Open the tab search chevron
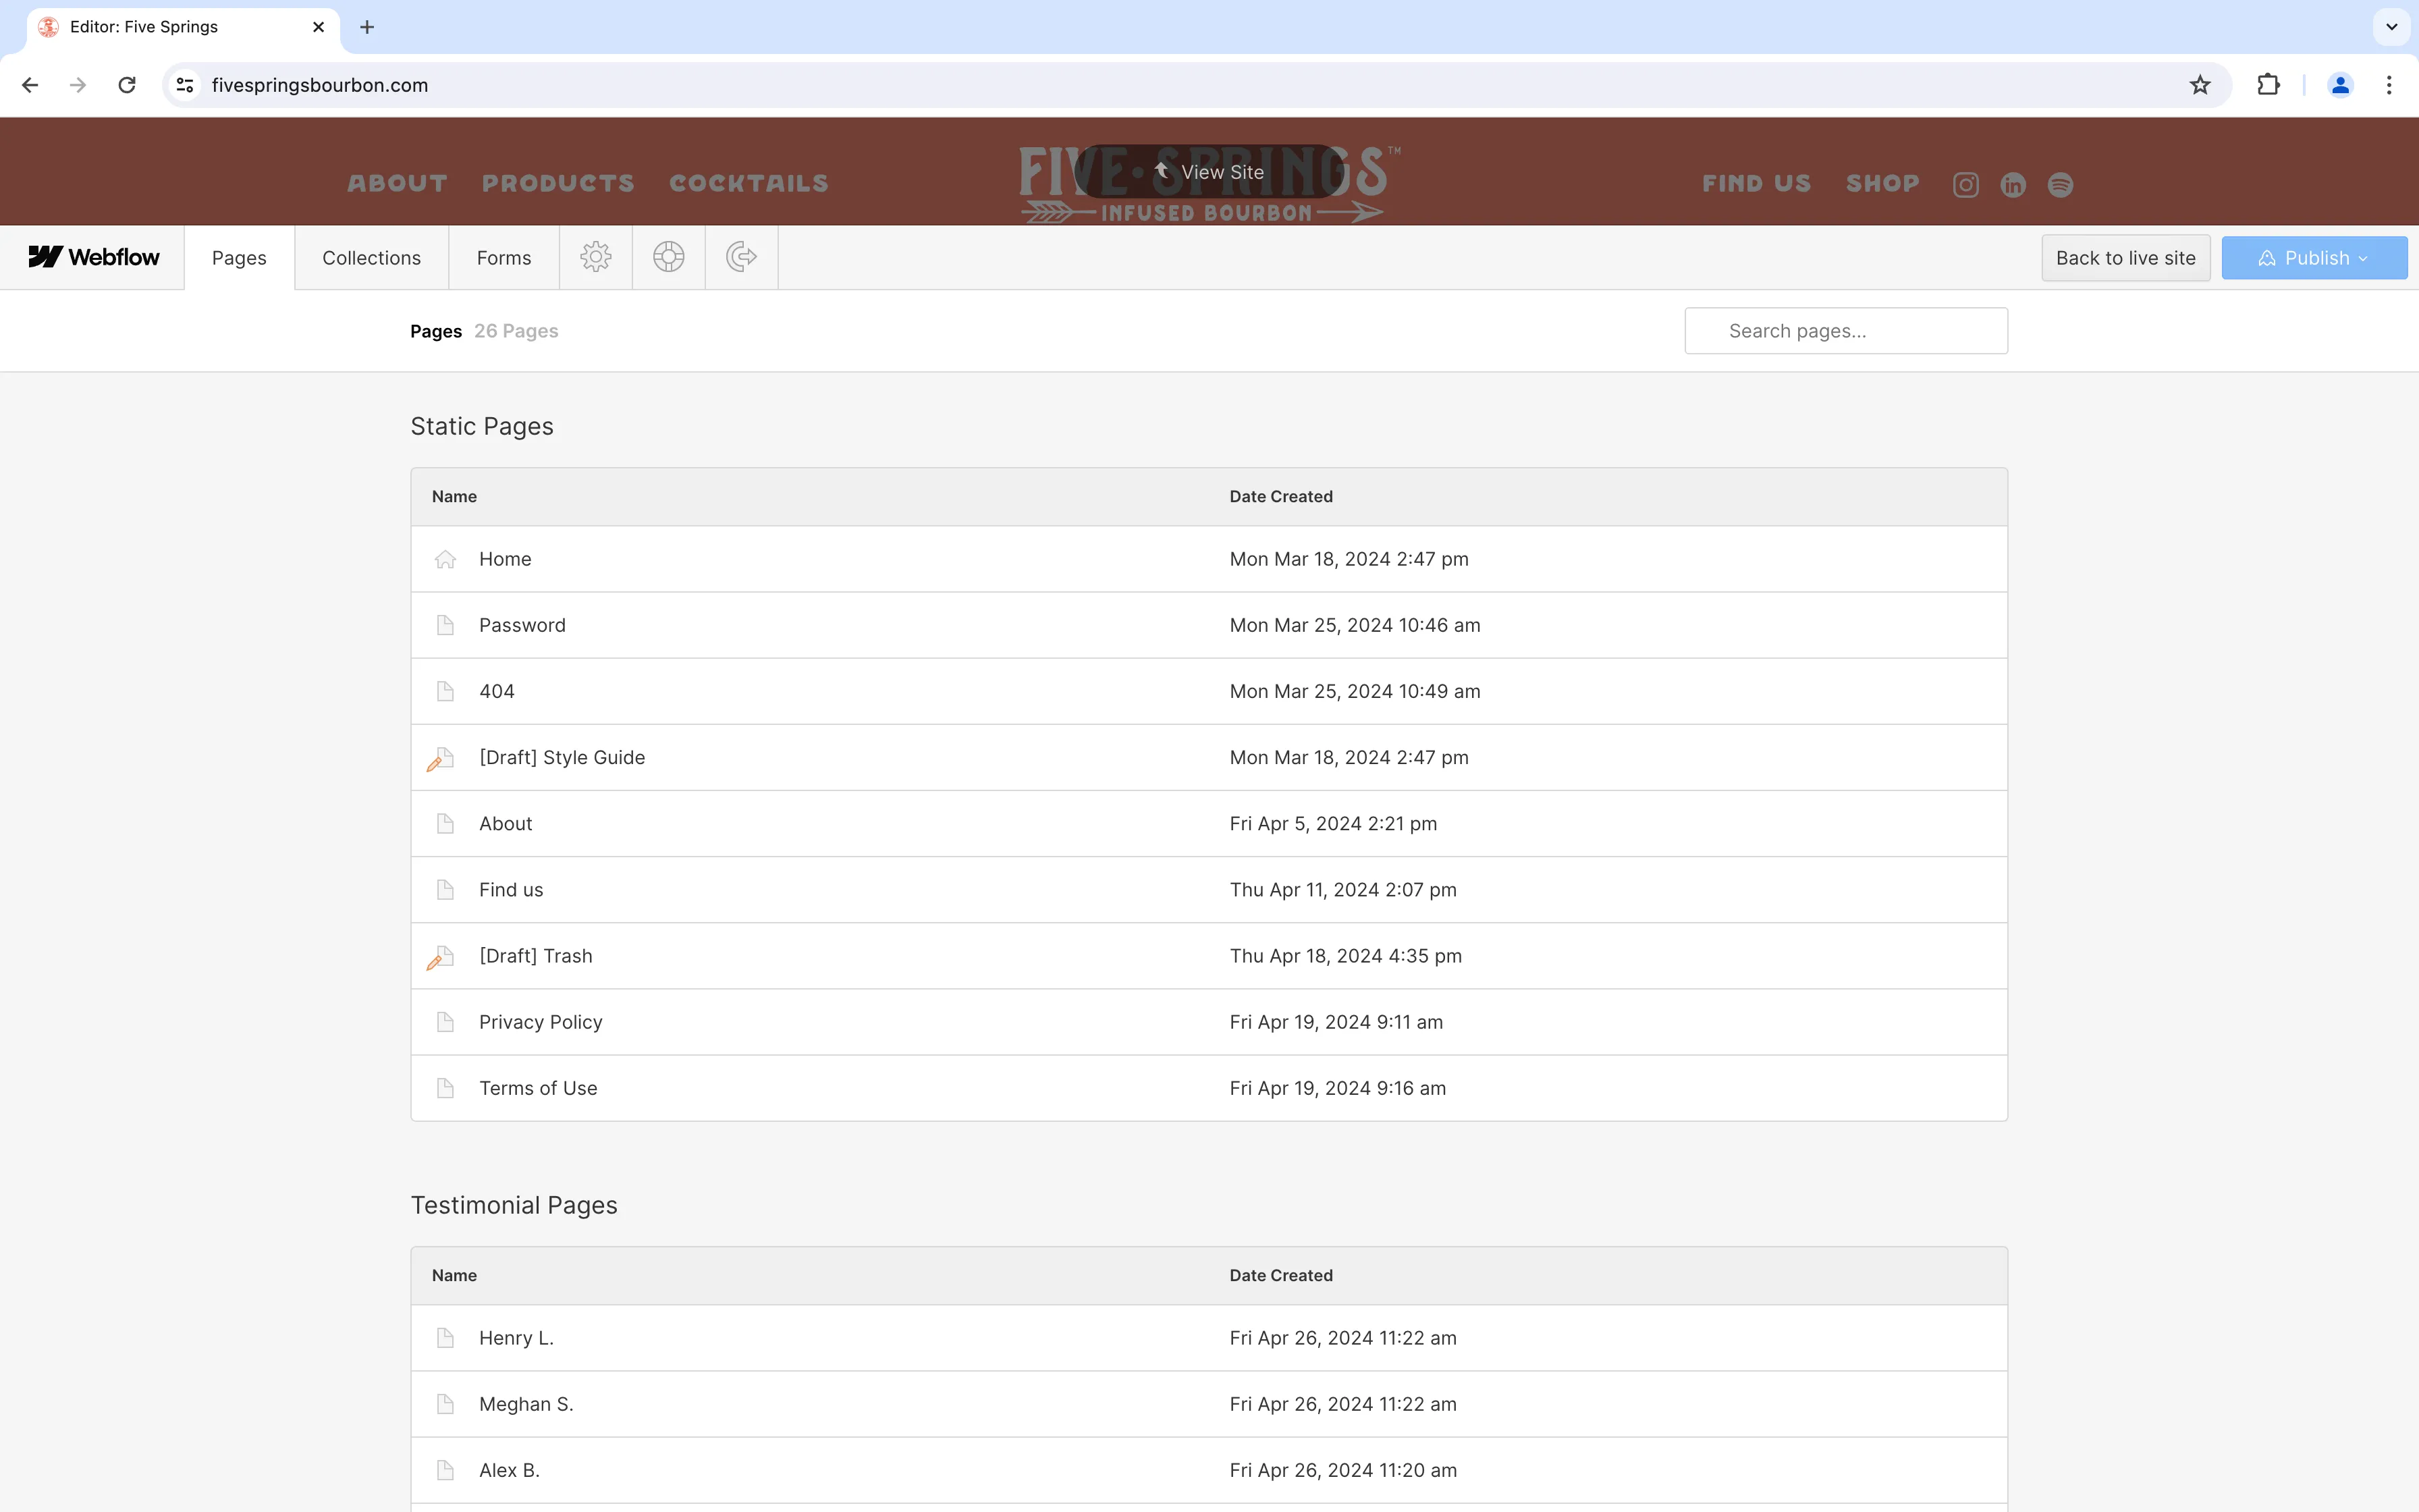Screen dimensions: 2419x1512 (2390, 27)
